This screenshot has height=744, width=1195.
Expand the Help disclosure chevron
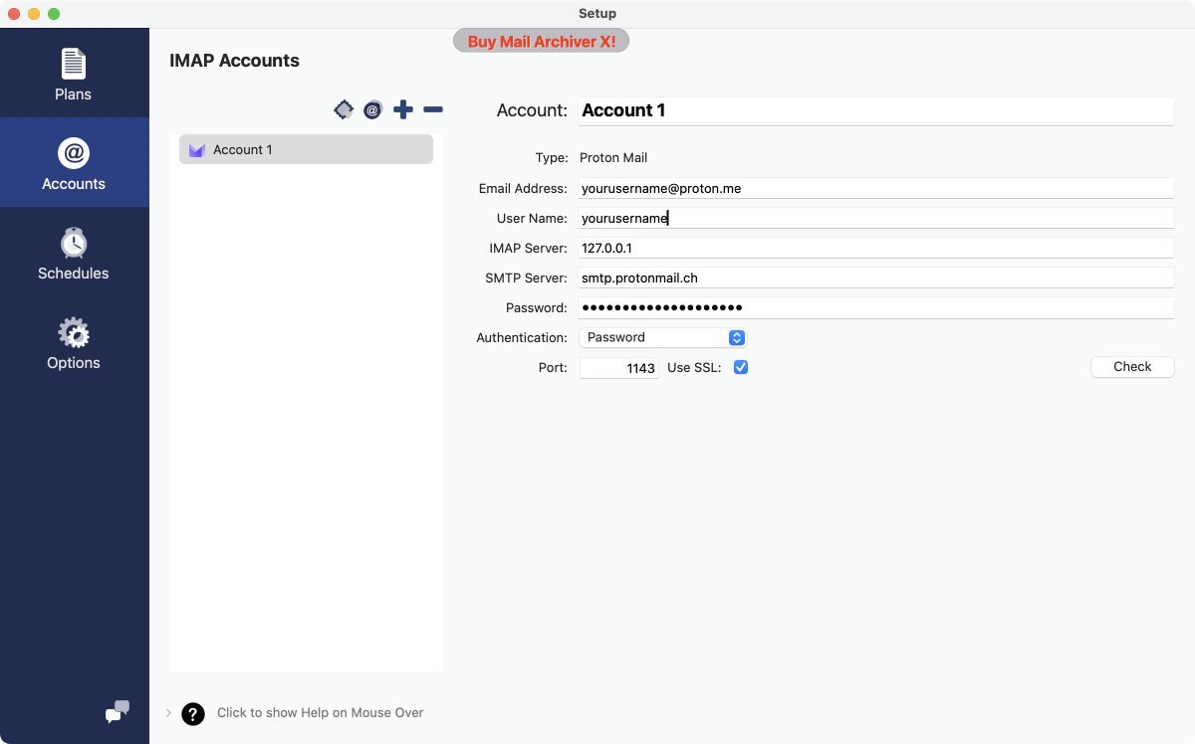pos(166,712)
